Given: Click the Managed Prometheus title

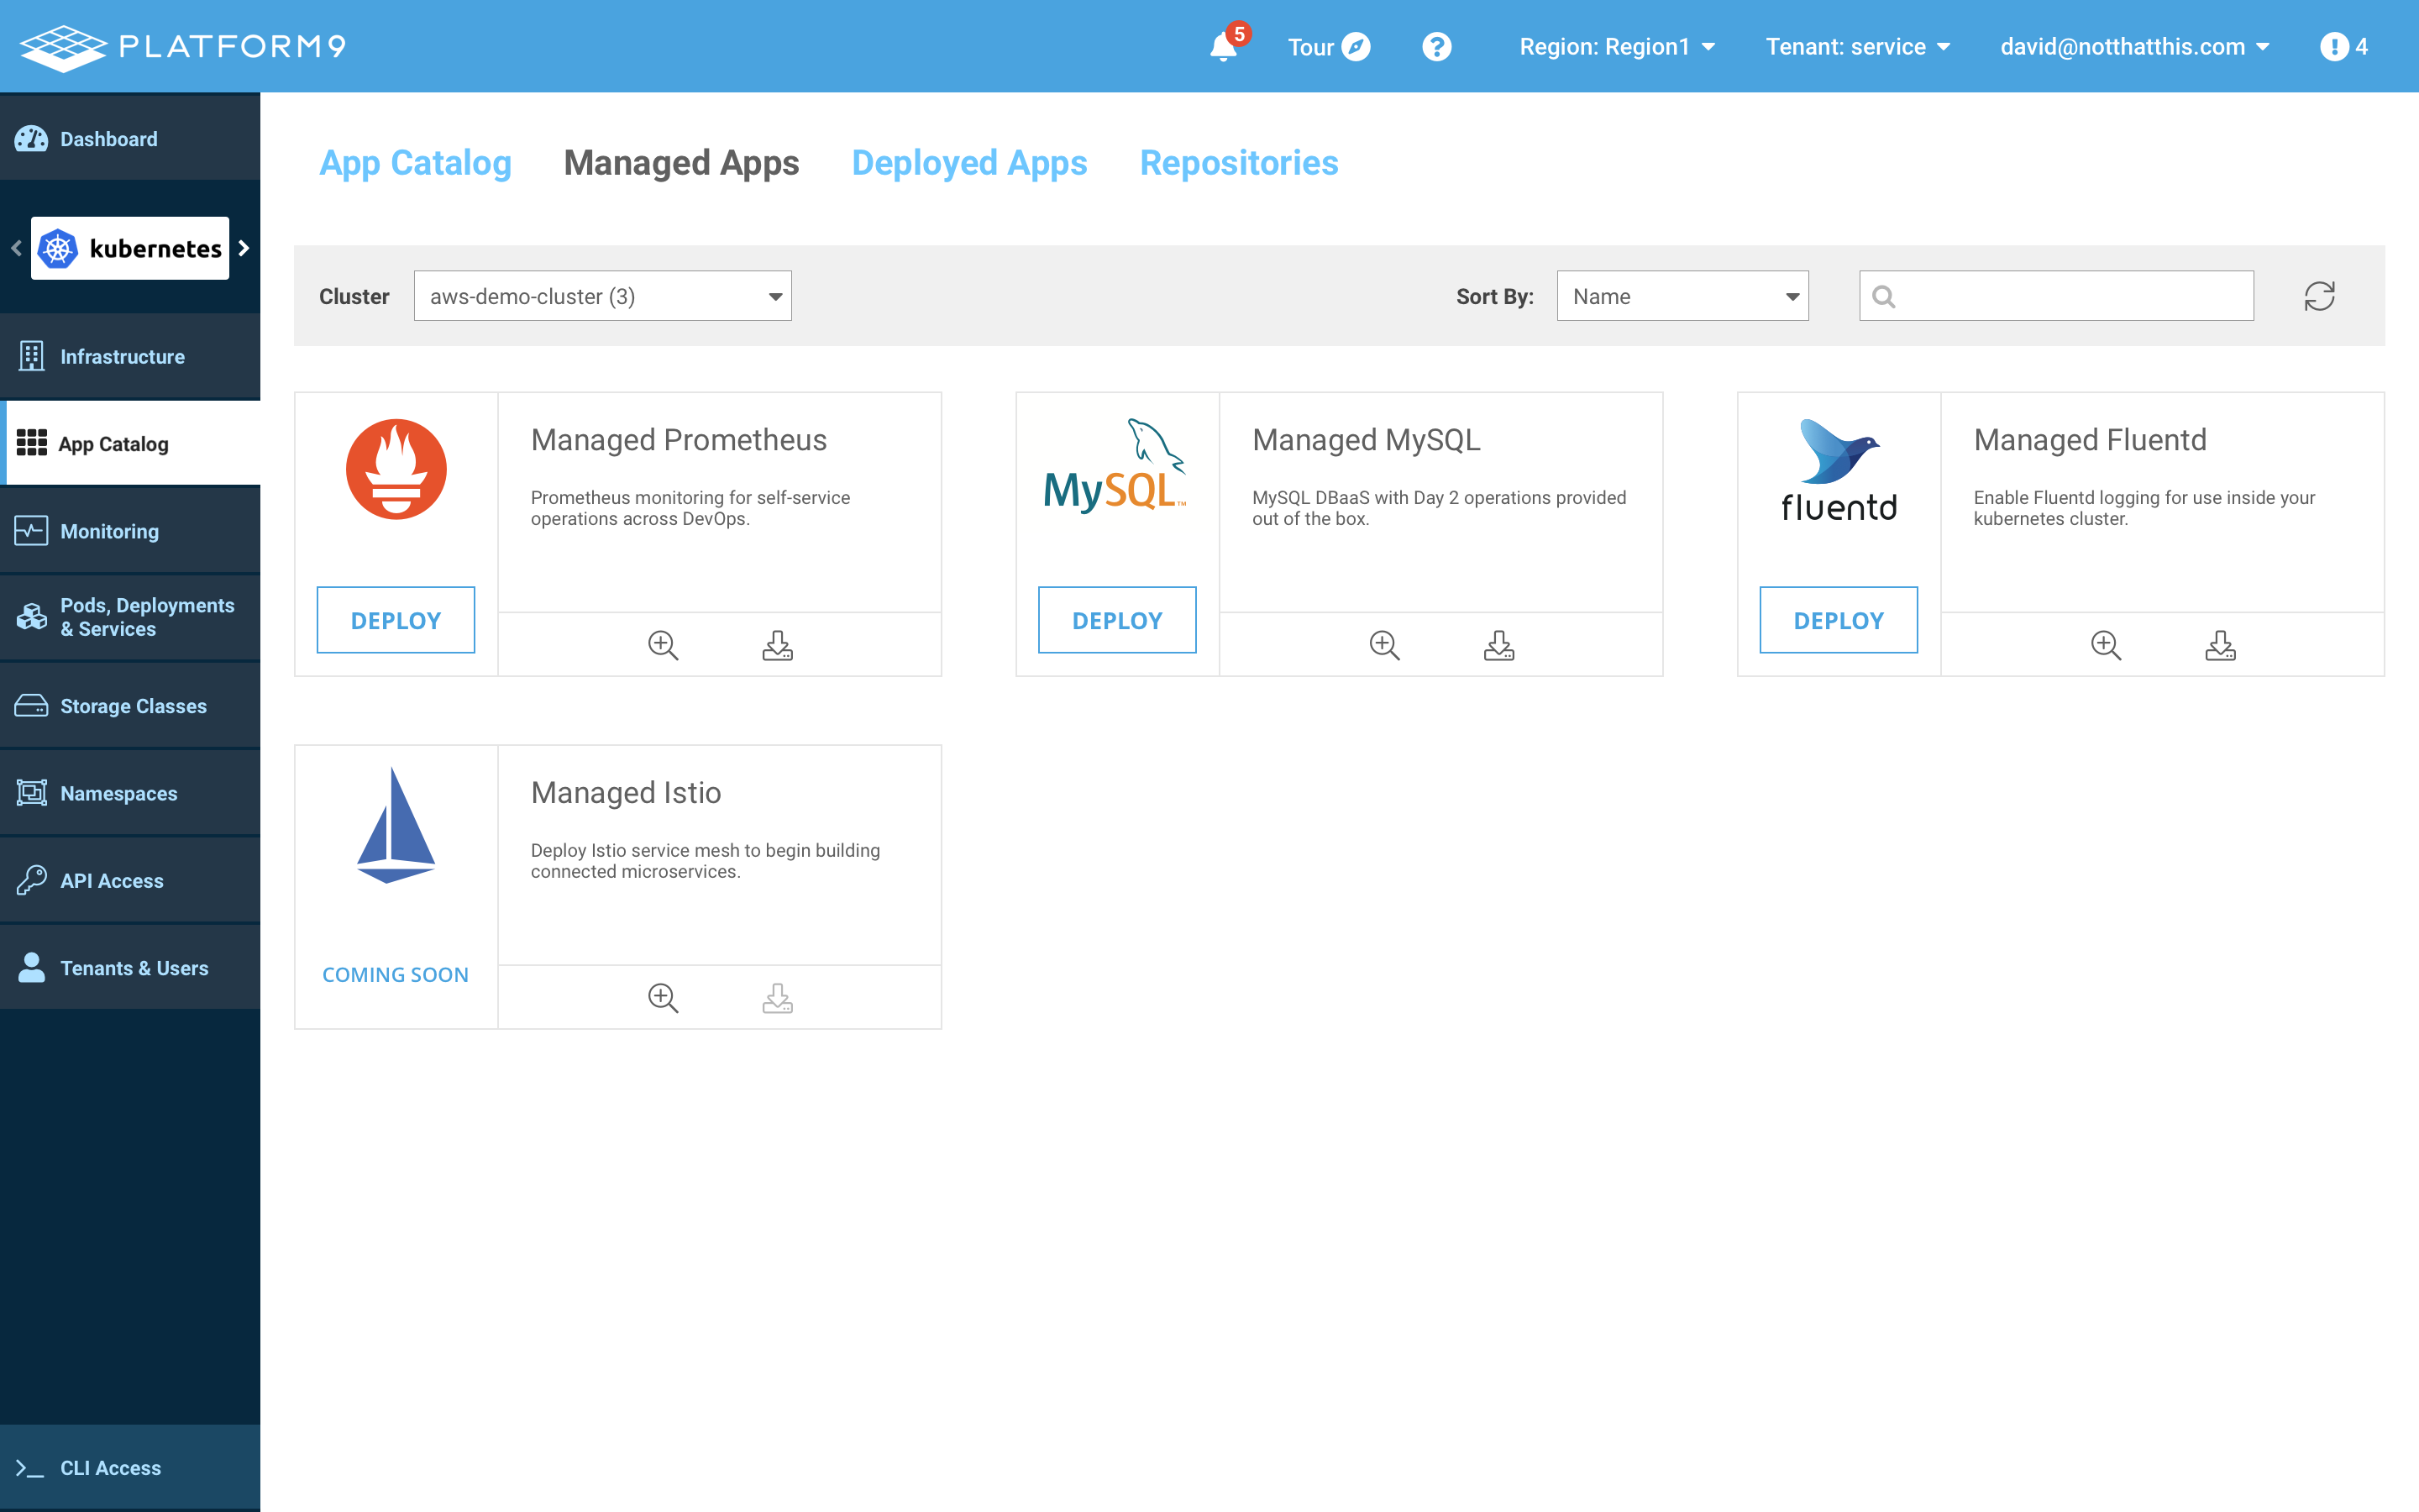Looking at the screenshot, I should point(679,440).
